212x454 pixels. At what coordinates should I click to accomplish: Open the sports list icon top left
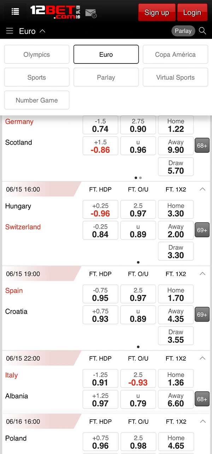[15, 11]
